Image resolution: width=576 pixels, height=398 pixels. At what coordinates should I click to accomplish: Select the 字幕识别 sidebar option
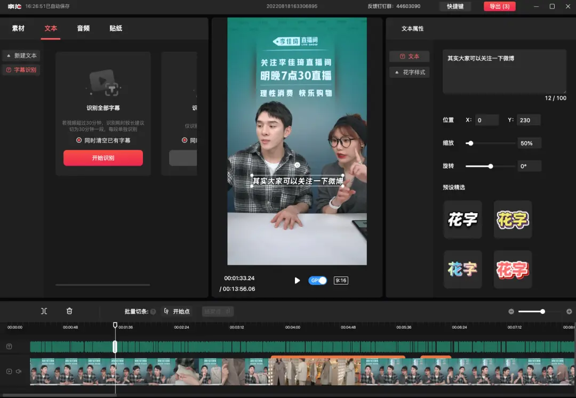tap(21, 70)
